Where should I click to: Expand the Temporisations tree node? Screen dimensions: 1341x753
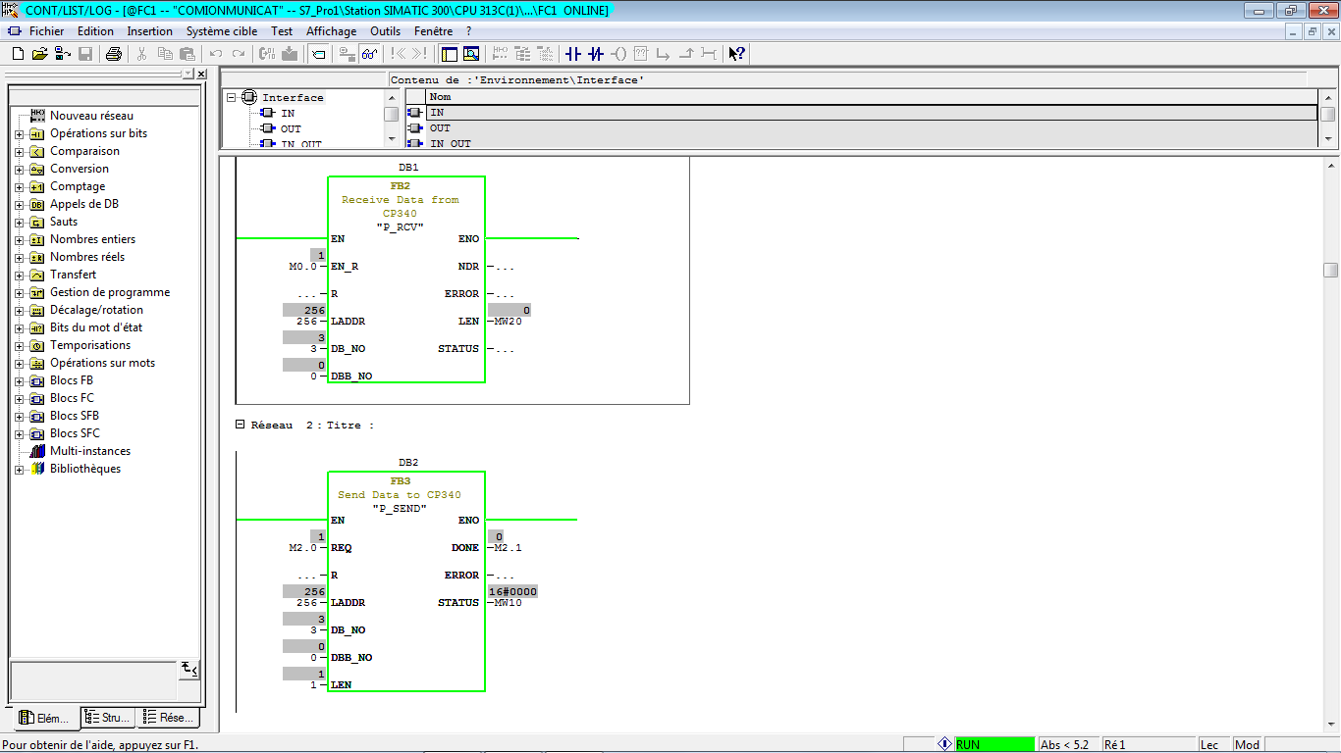(20, 346)
